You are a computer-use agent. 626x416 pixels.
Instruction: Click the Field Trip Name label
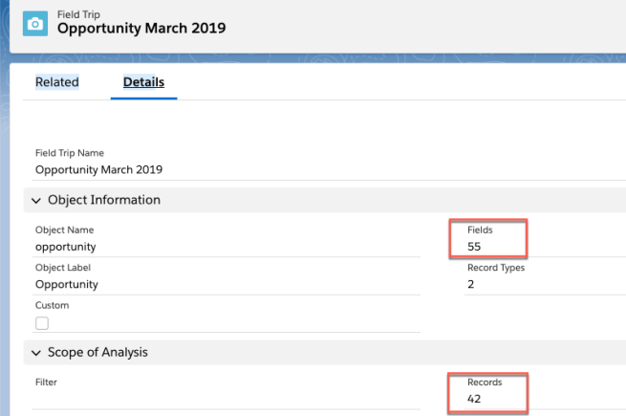(69, 152)
